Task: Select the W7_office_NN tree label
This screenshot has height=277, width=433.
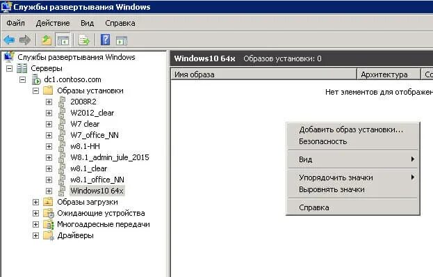Action: (x=95, y=135)
